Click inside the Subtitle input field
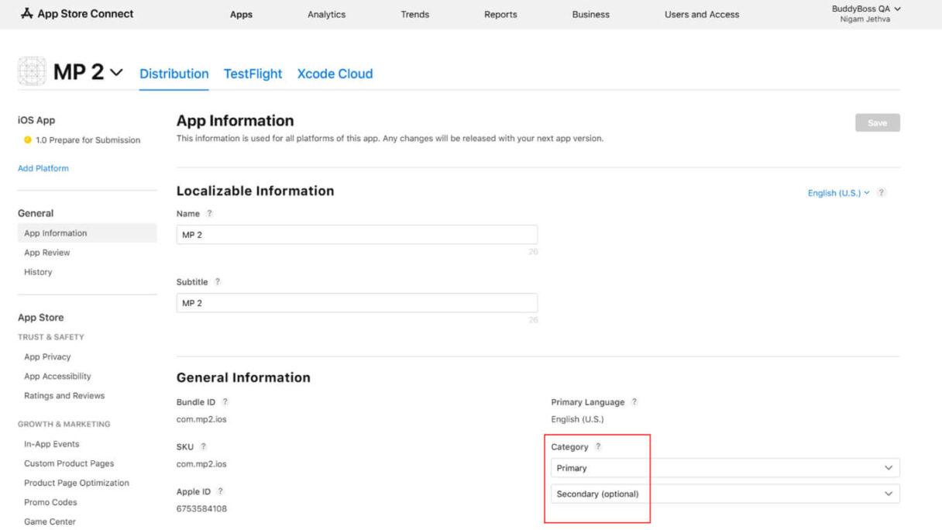 [356, 302]
